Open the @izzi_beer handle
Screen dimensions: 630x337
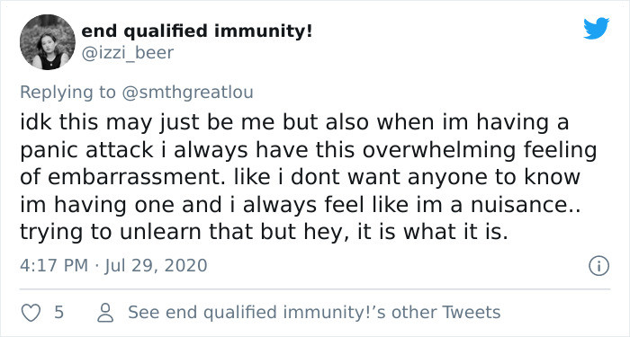(x=128, y=53)
